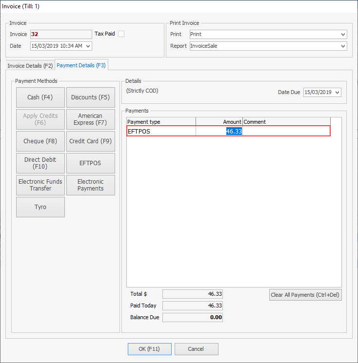The width and height of the screenshot is (358, 363).
Task: Click the EFTPOS amount cell 46.33
Action: click(219, 131)
